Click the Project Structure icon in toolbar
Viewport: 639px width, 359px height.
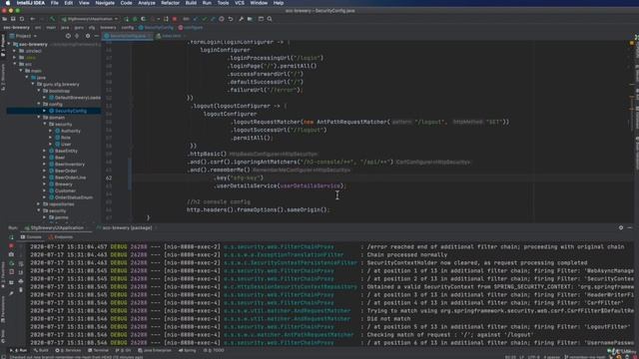(250, 19)
